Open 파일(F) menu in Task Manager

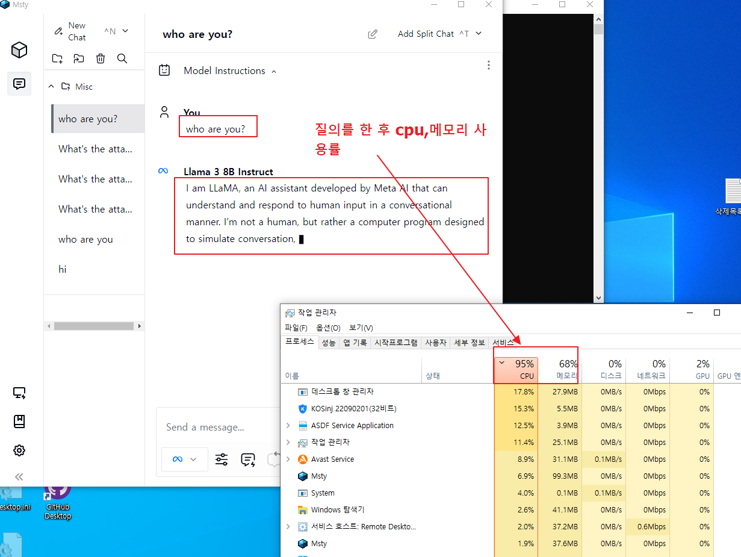pos(296,328)
